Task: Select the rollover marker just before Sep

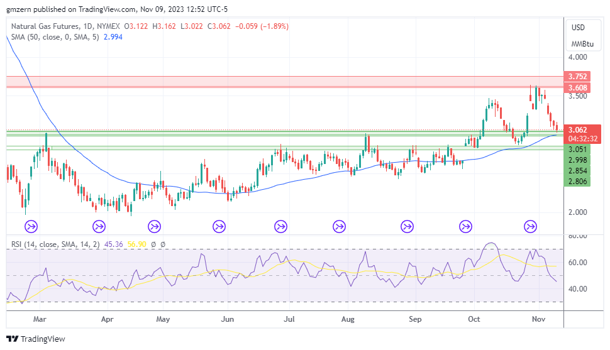Action: [407, 226]
